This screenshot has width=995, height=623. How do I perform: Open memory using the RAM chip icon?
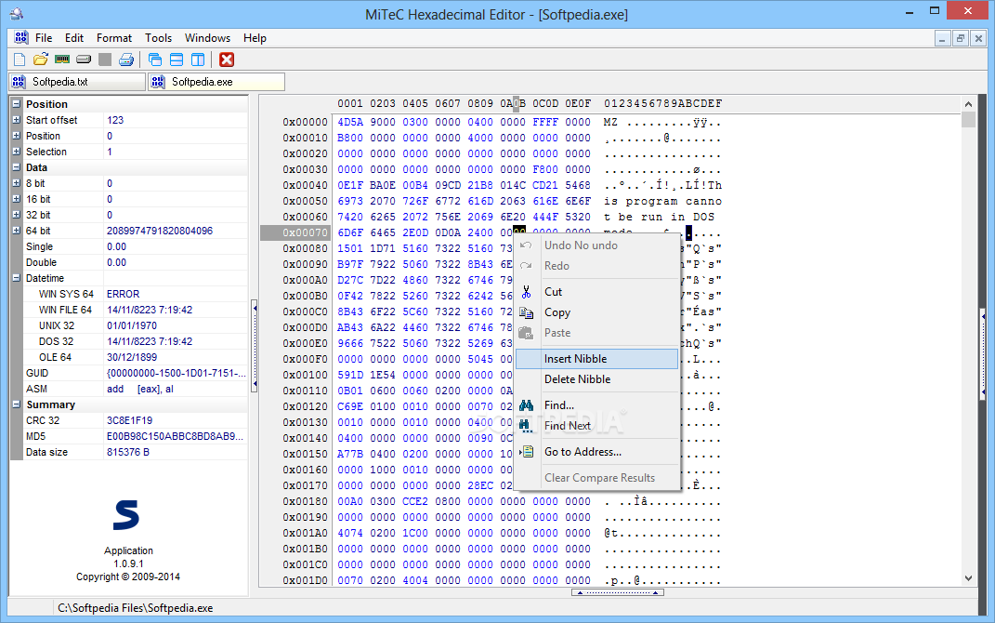[x=62, y=60]
